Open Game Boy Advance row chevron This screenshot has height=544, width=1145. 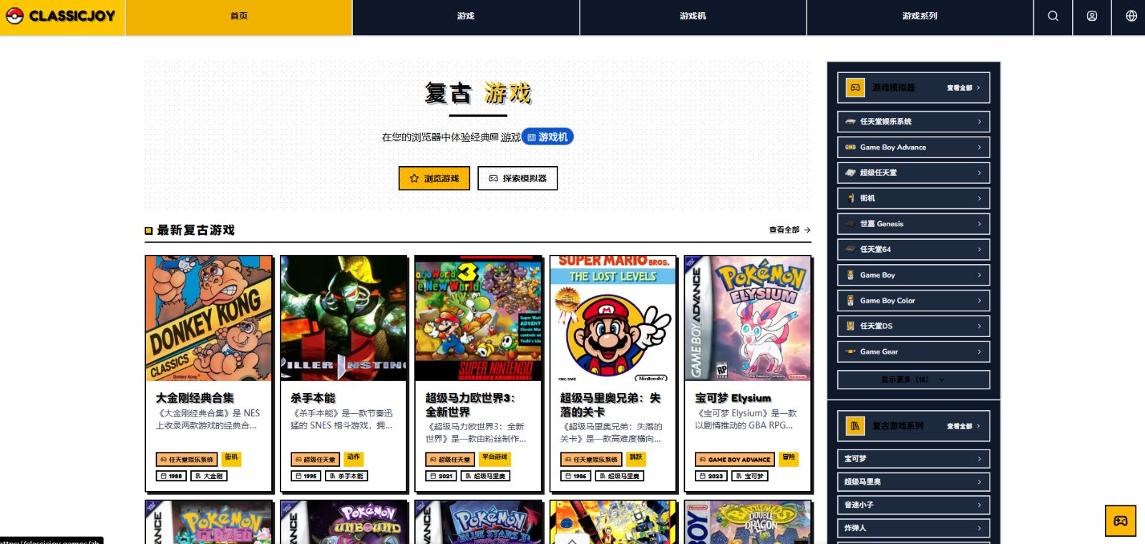[979, 147]
